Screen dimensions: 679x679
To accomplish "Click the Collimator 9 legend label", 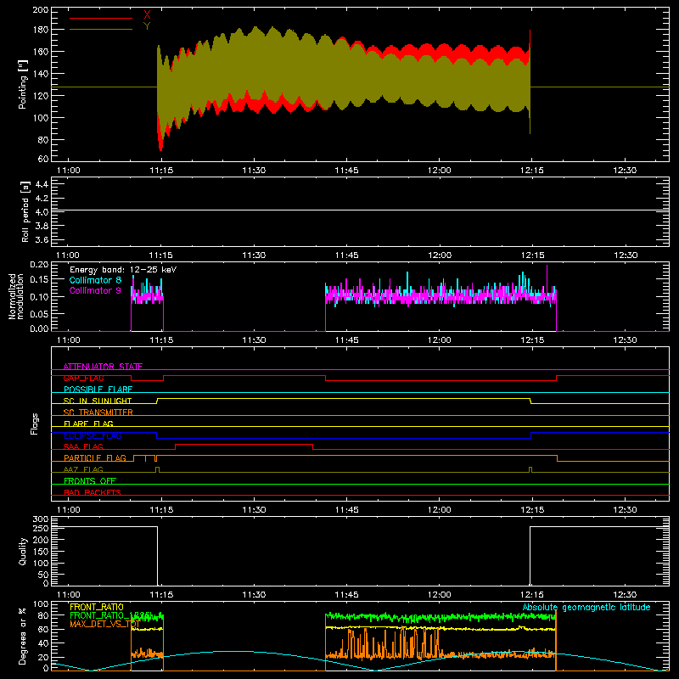I will coord(95,290).
